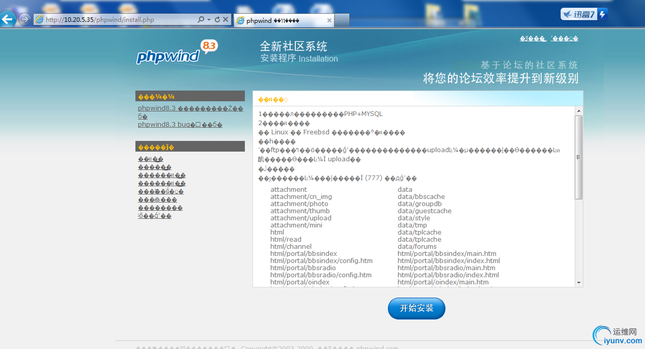
Task: Click the text 'html/portal/bbsradio/config.htm'
Action: pos(321,275)
